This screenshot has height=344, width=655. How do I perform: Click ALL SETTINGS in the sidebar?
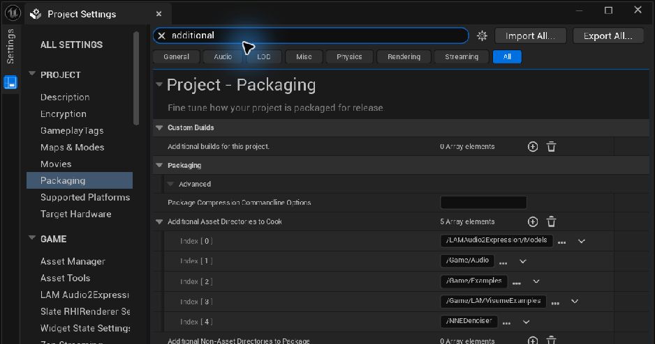point(71,45)
